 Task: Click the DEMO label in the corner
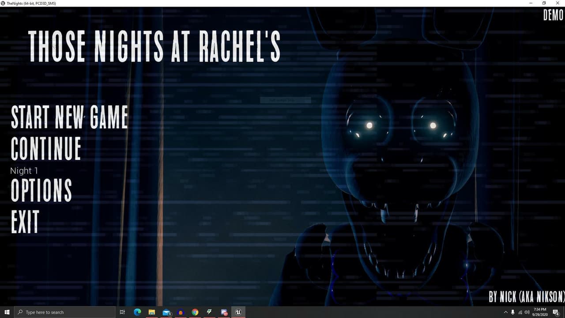click(554, 15)
